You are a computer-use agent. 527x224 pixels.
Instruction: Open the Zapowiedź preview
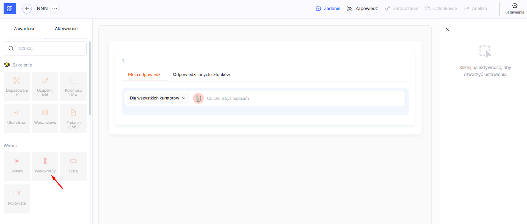click(362, 9)
